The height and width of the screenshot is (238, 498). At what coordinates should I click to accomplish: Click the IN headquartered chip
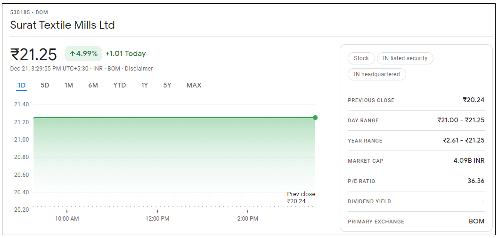click(x=376, y=74)
